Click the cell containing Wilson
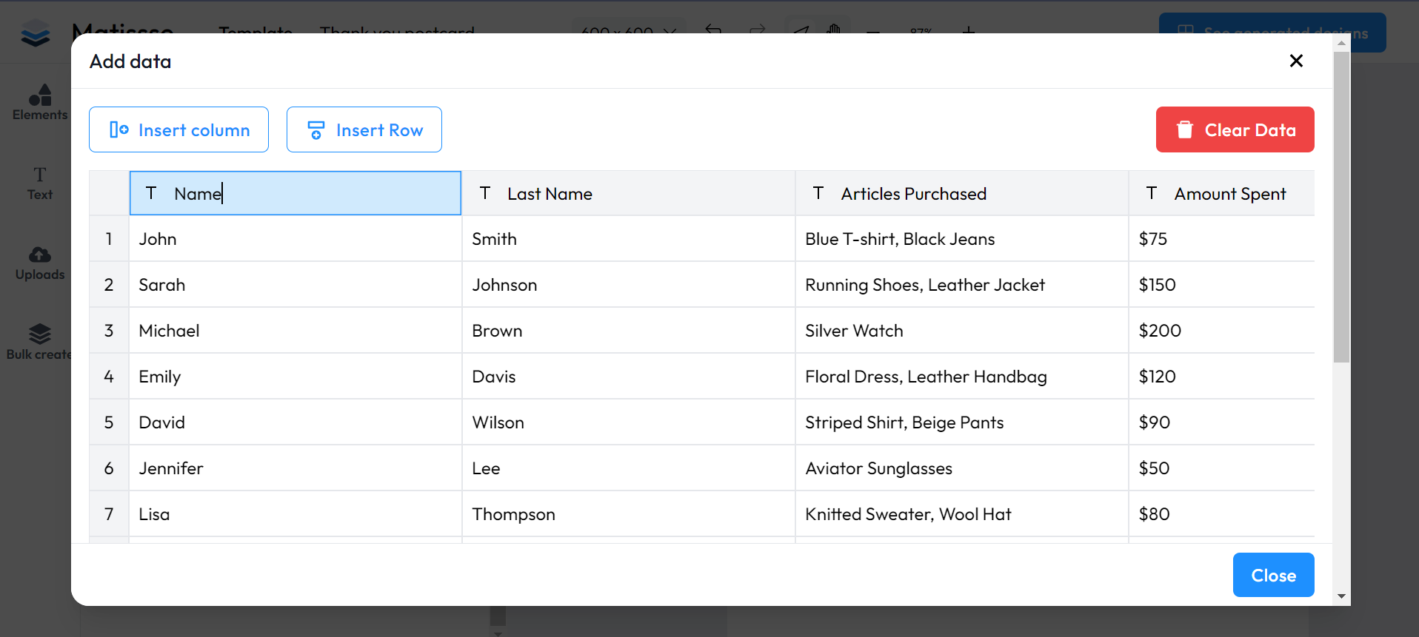The width and height of the screenshot is (1419, 637). pyautogui.click(x=629, y=422)
